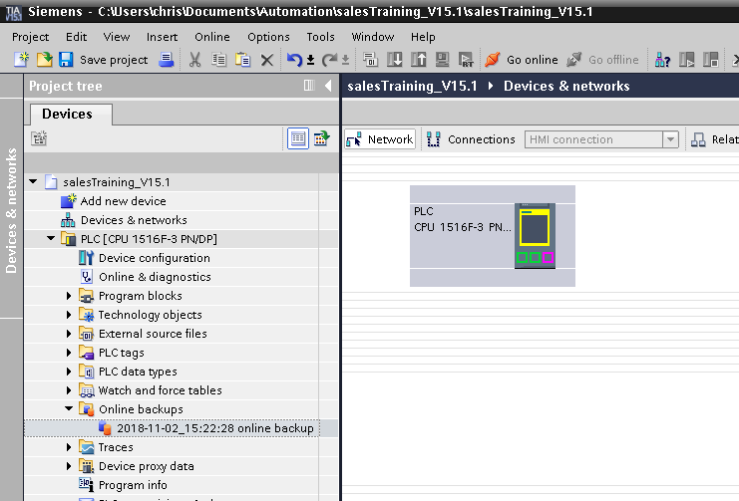Click the Start simulation icon
Screen dimensions: 739x501
pyautogui.click(x=442, y=60)
